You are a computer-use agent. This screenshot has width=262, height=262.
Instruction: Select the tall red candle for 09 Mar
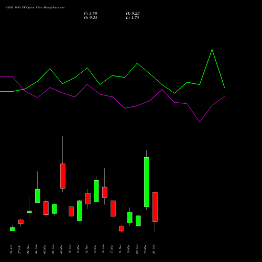point(63,176)
